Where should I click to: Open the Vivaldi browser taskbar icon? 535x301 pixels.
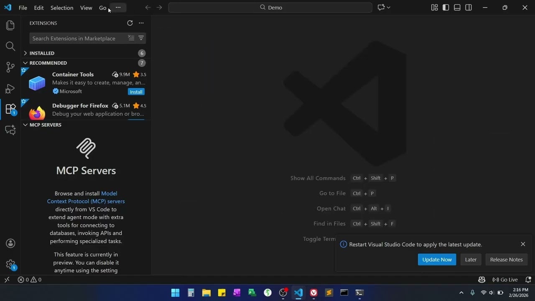tap(313, 293)
